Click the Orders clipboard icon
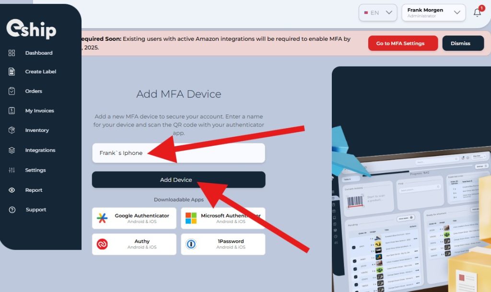 [x=12, y=91]
